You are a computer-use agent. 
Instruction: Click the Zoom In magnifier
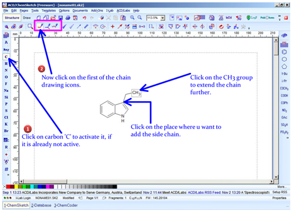pyautogui.click(x=132, y=18)
